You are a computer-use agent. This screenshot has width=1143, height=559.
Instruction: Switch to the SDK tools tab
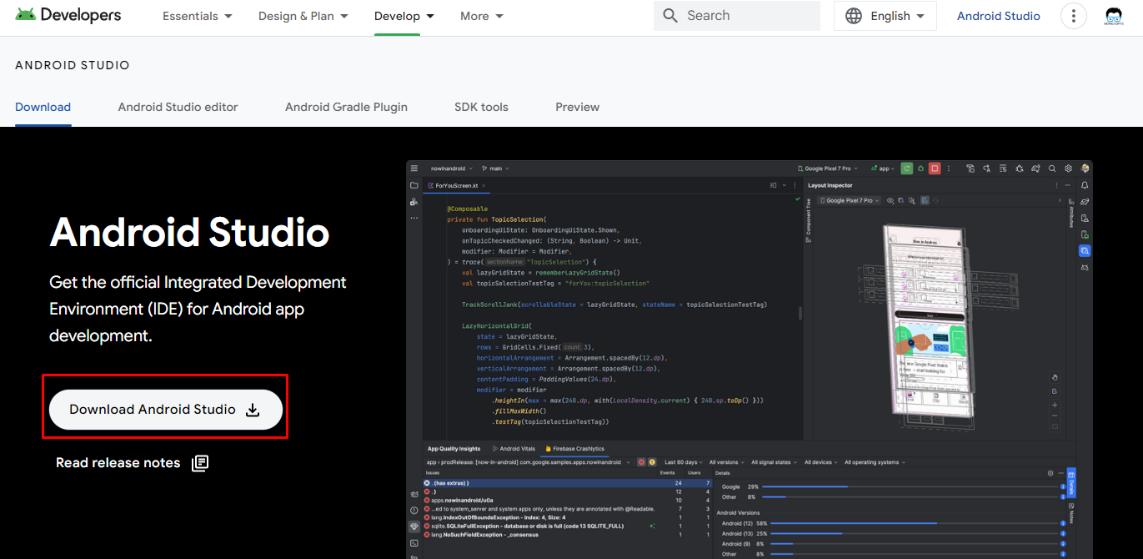tap(481, 107)
